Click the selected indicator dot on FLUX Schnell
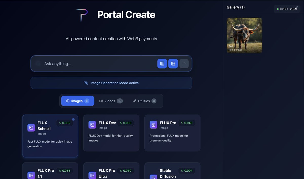This screenshot has height=179, width=304. tap(73, 119)
